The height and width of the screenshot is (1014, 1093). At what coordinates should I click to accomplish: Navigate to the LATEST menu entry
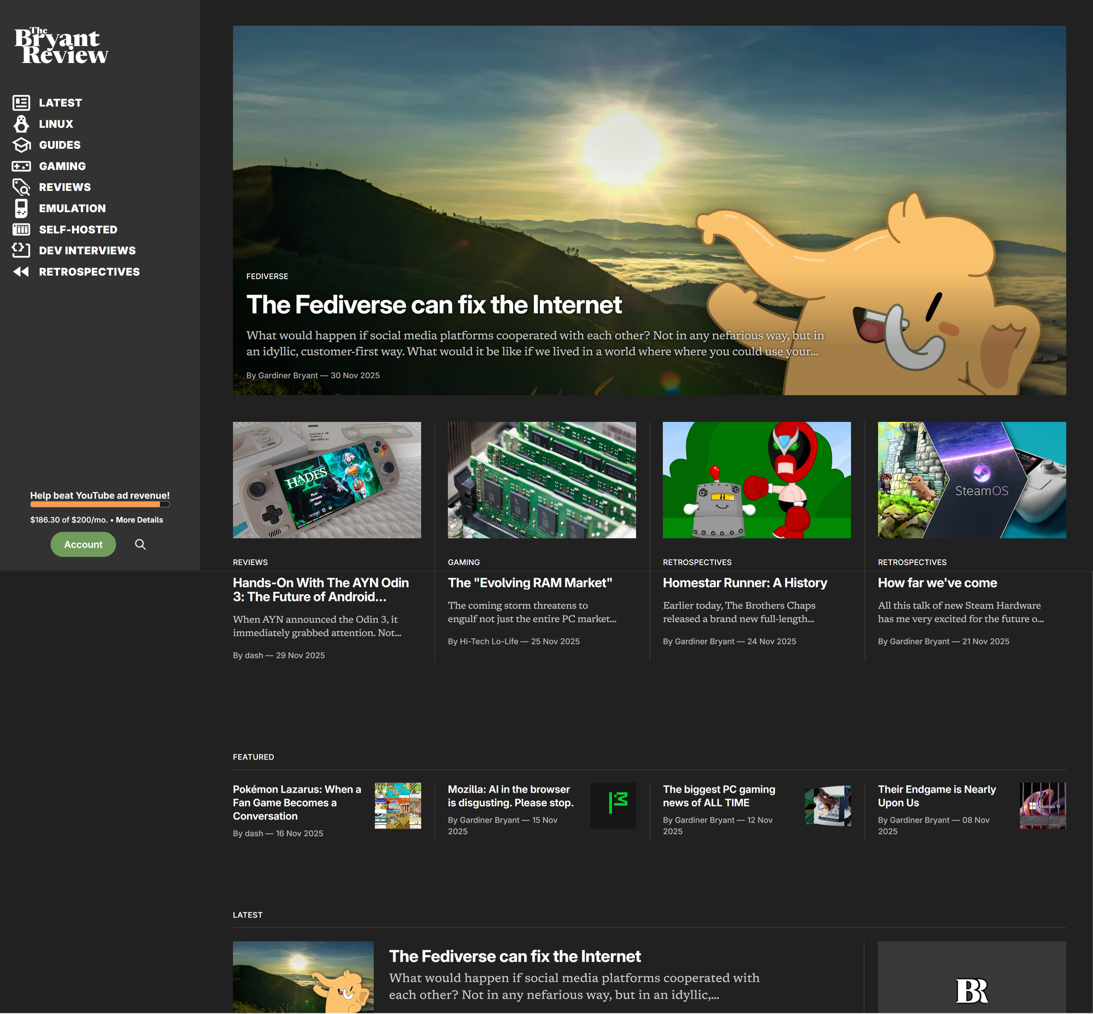click(60, 102)
